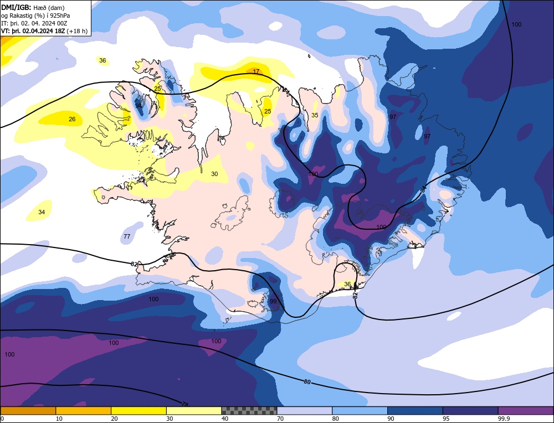Click the '40' legend tick label
The width and height of the screenshot is (554, 423).
point(225,419)
